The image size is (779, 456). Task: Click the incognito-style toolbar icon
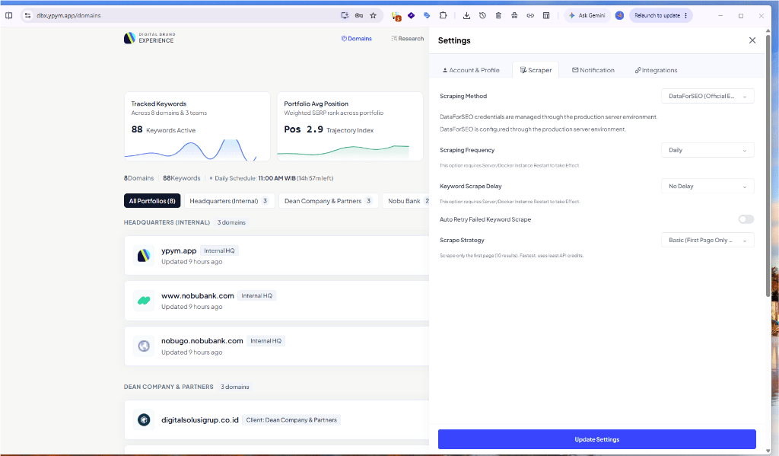[514, 15]
